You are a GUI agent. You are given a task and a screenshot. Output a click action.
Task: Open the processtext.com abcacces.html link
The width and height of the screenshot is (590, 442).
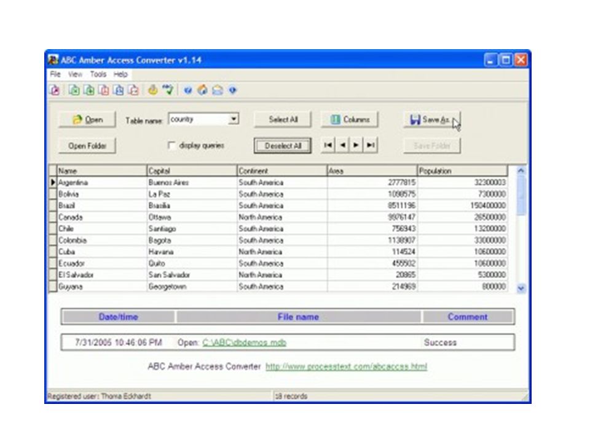pos(346,366)
